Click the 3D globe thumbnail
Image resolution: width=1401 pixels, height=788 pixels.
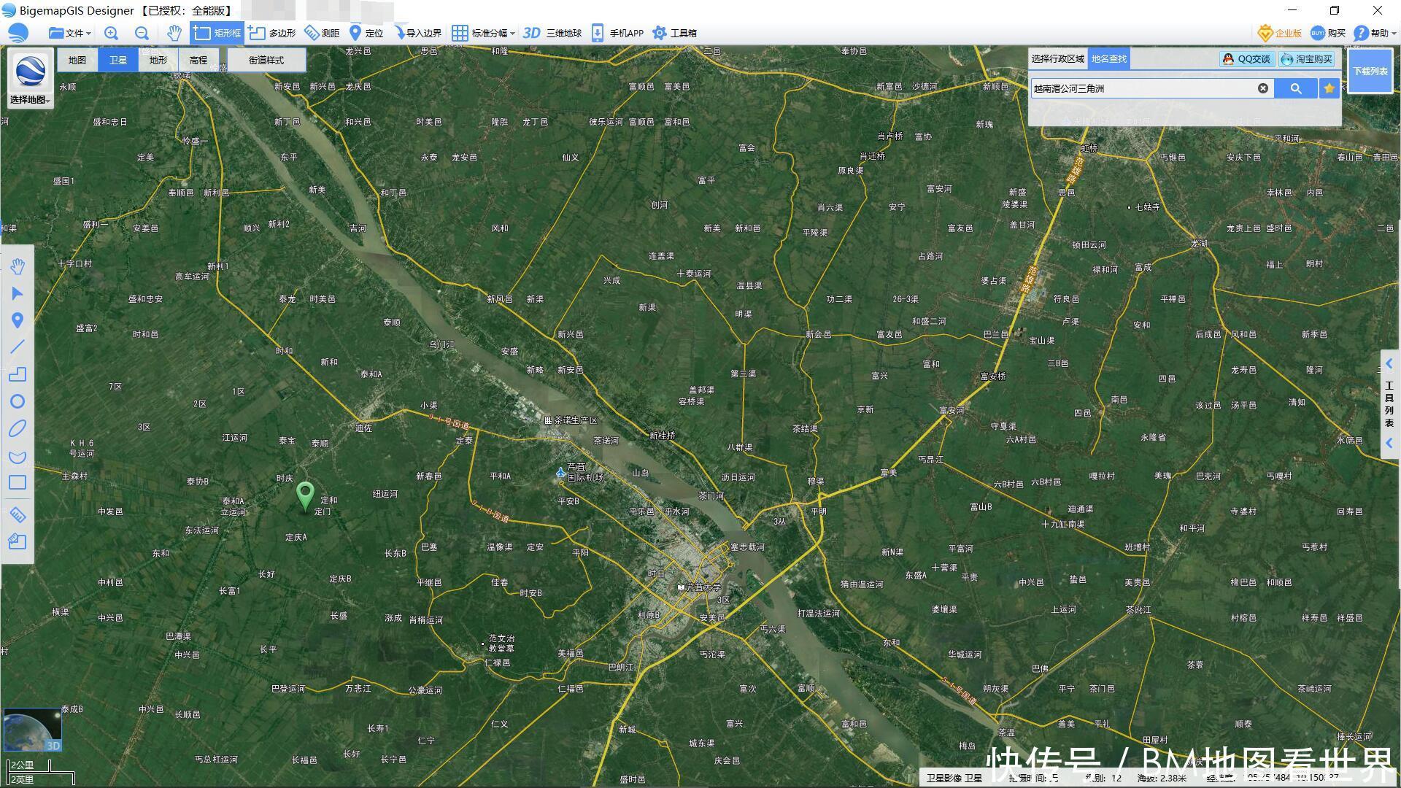pos(33,730)
